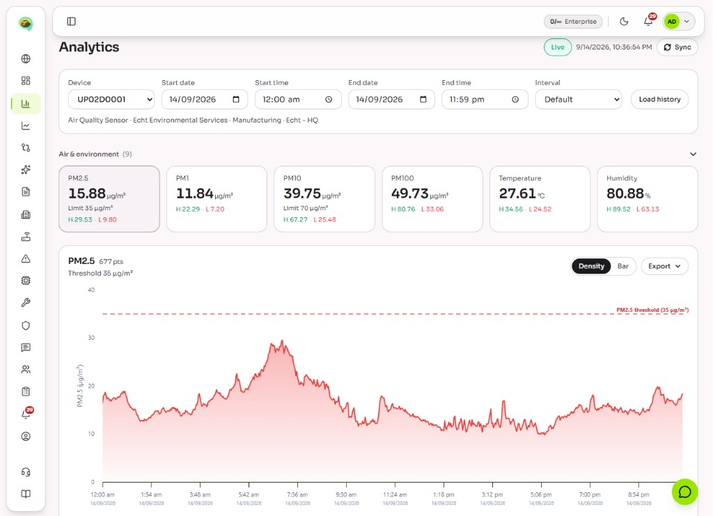This screenshot has width=713, height=516.
Task: Select the PM100 metric card
Action: pyautogui.click(x=432, y=199)
